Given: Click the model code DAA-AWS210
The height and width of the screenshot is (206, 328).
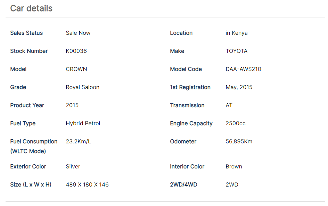Looking at the screenshot, I should pos(243,69).
